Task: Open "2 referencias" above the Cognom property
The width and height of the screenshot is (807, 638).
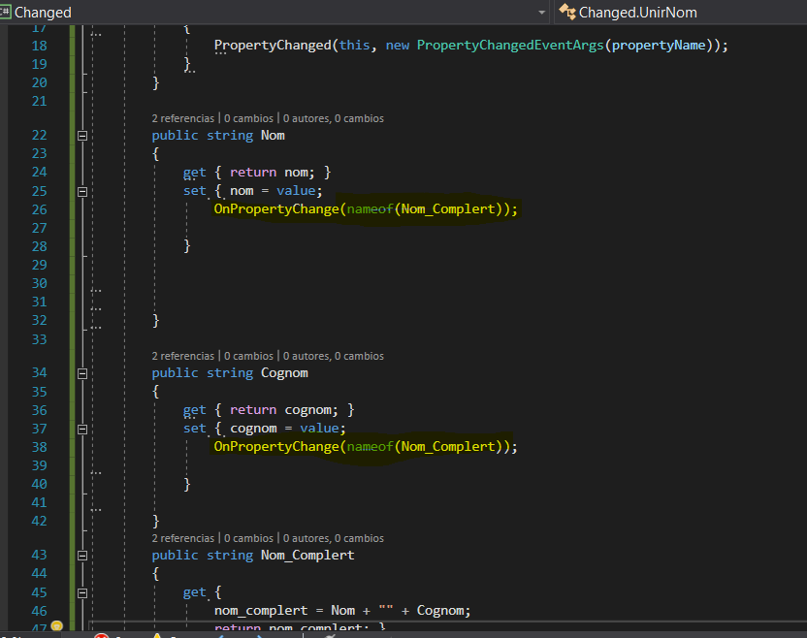Action: tap(183, 356)
